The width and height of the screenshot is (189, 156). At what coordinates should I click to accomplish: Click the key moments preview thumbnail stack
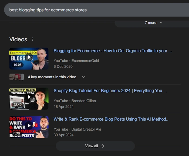(16, 77)
